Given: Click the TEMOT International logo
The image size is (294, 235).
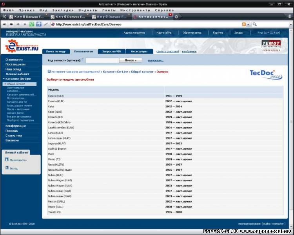Looking at the screenshot, I should pos(271,45).
